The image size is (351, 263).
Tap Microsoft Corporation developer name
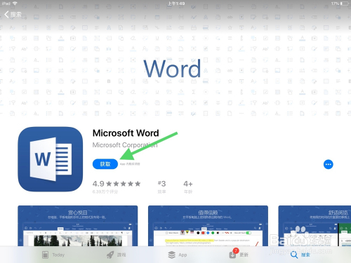pos(125,145)
